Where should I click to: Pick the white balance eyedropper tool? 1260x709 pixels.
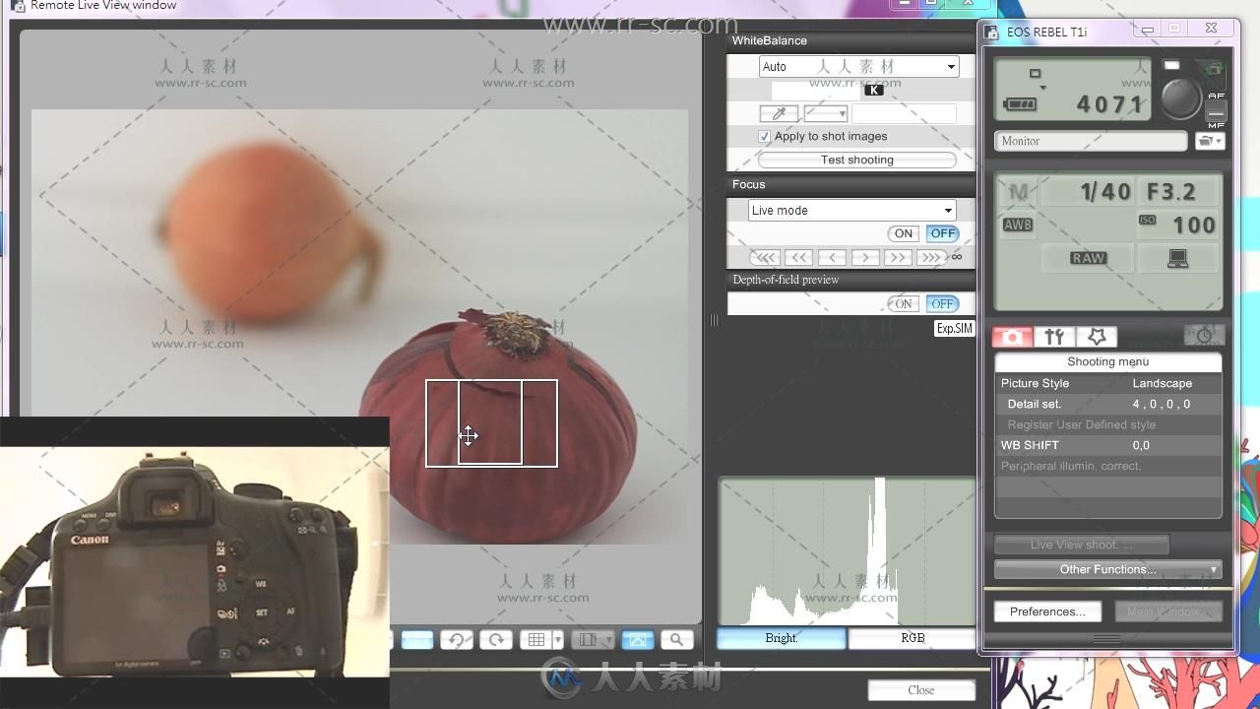779,114
